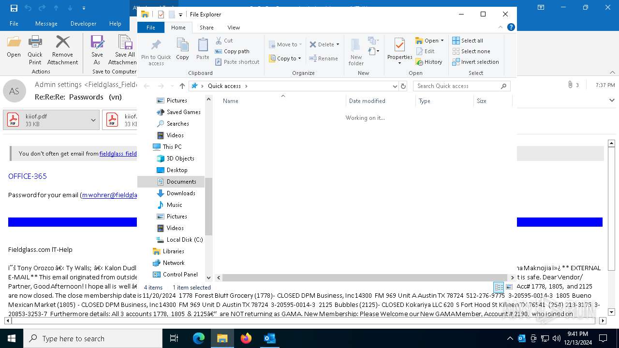The image size is (619, 348).
Task: Click Open attachment icon in Outlook
Action: (x=14, y=47)
